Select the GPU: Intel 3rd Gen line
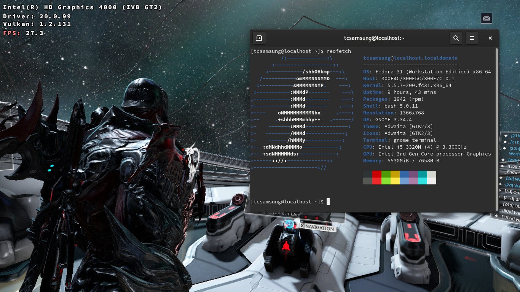This screenshot has height=292, width=520. pos(427,154)
